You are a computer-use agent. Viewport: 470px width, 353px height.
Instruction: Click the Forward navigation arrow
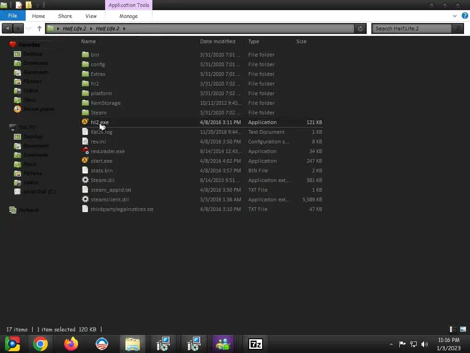point(18,28)
